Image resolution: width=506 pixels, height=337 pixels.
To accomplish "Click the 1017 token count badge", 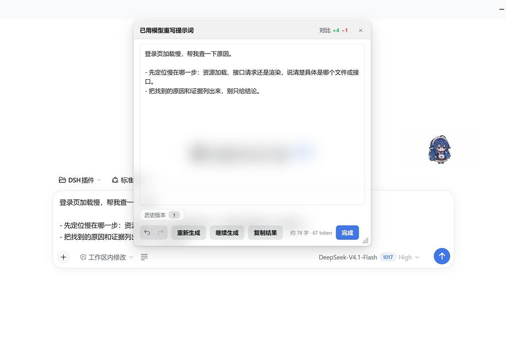I will (x=388, y=257).
